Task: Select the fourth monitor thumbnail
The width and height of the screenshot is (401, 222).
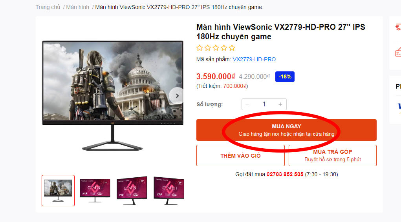Action: click(169, 191)
